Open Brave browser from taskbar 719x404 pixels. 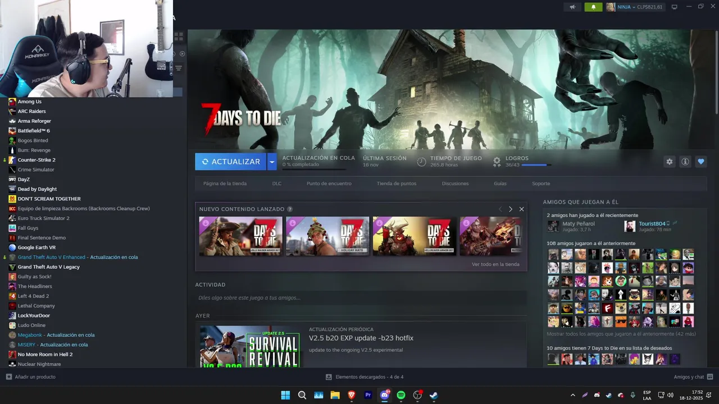pos(352,395)
